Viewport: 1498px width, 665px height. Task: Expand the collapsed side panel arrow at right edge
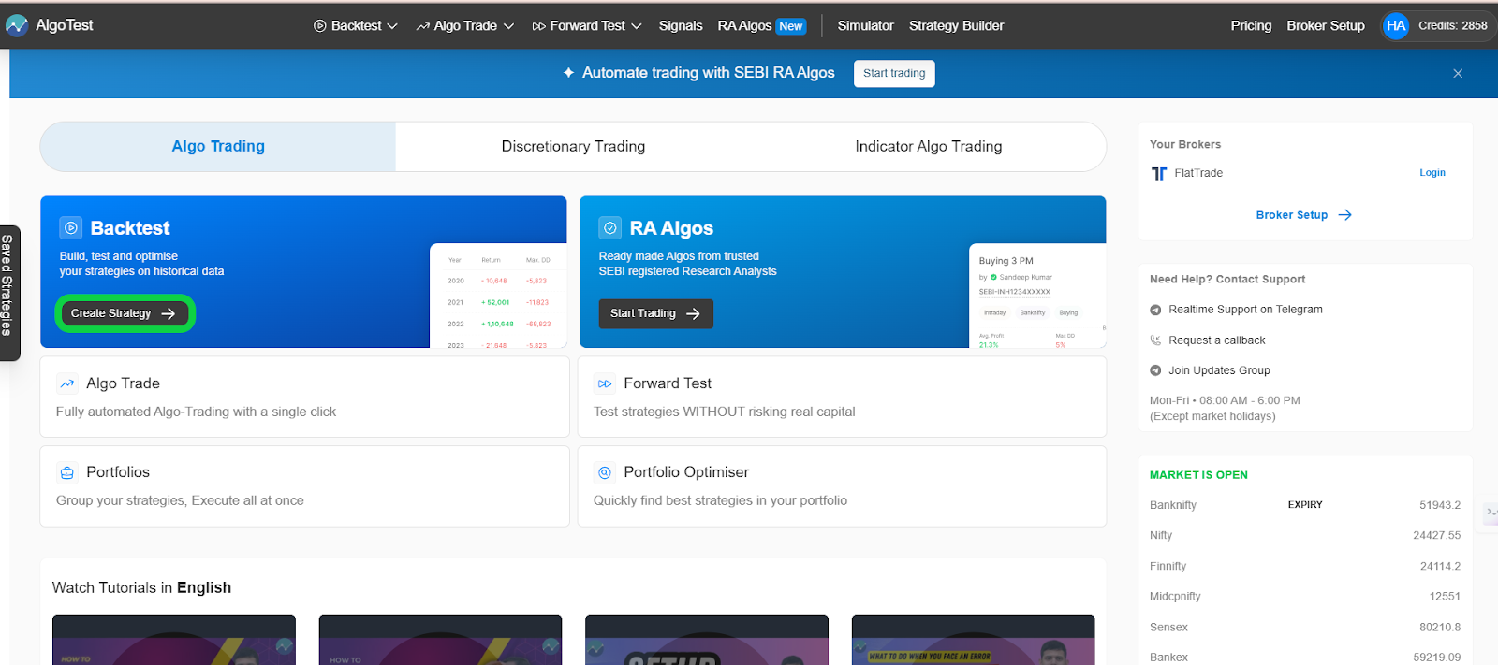click(x=1491, y=512)
